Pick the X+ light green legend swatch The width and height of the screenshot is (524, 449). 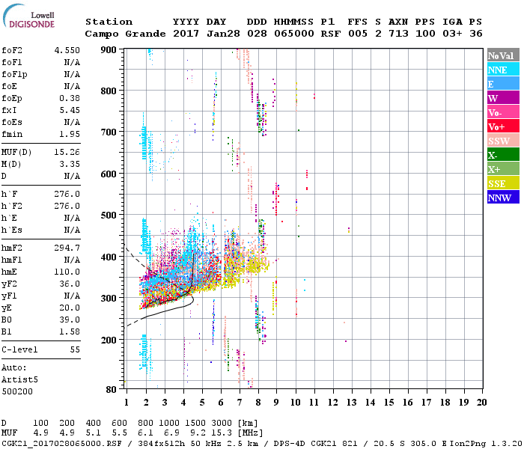[502, 169]
